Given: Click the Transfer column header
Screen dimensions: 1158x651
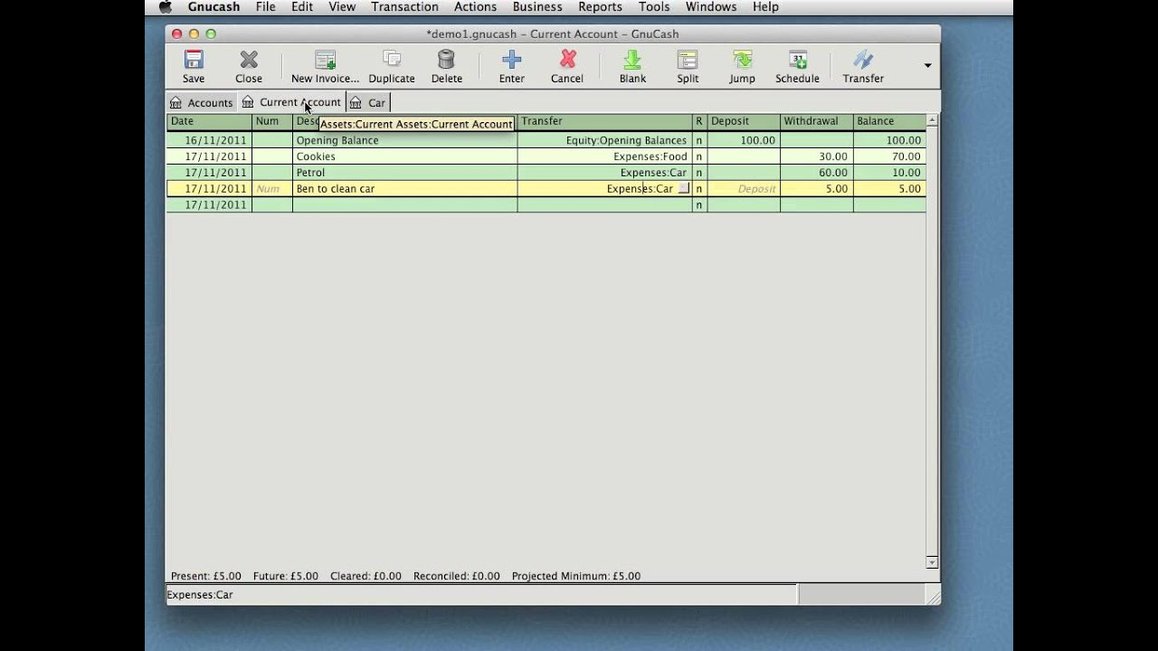Looking at the screenshot, I should (604, 121).
